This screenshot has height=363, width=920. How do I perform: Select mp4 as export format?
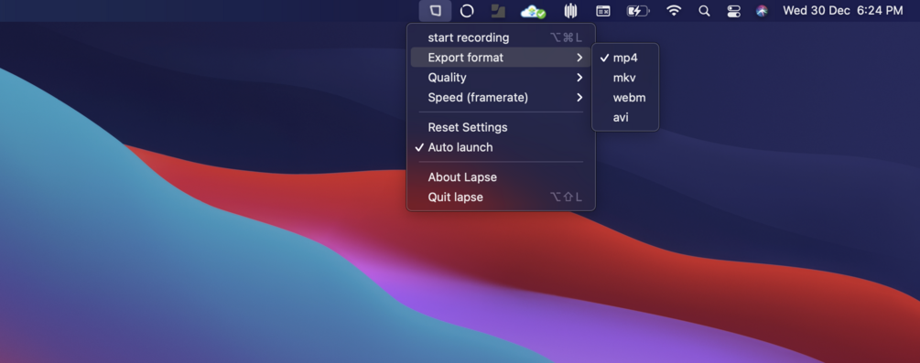(x=625, y=58)
